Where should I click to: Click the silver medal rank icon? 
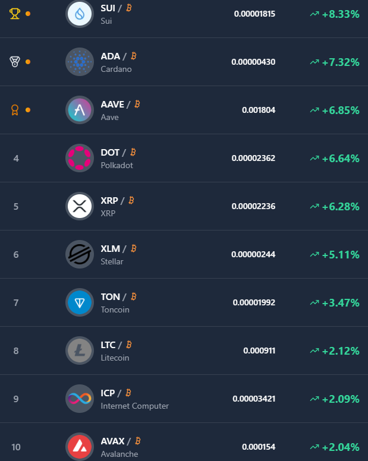(x=15, y=61)
